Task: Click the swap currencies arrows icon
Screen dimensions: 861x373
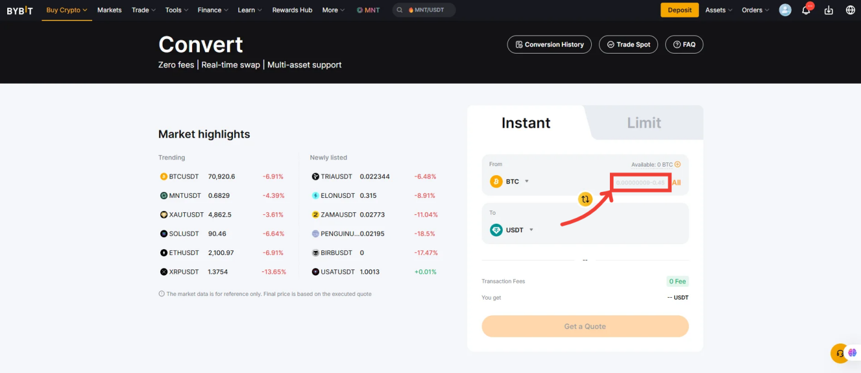Action: (585, 199)
